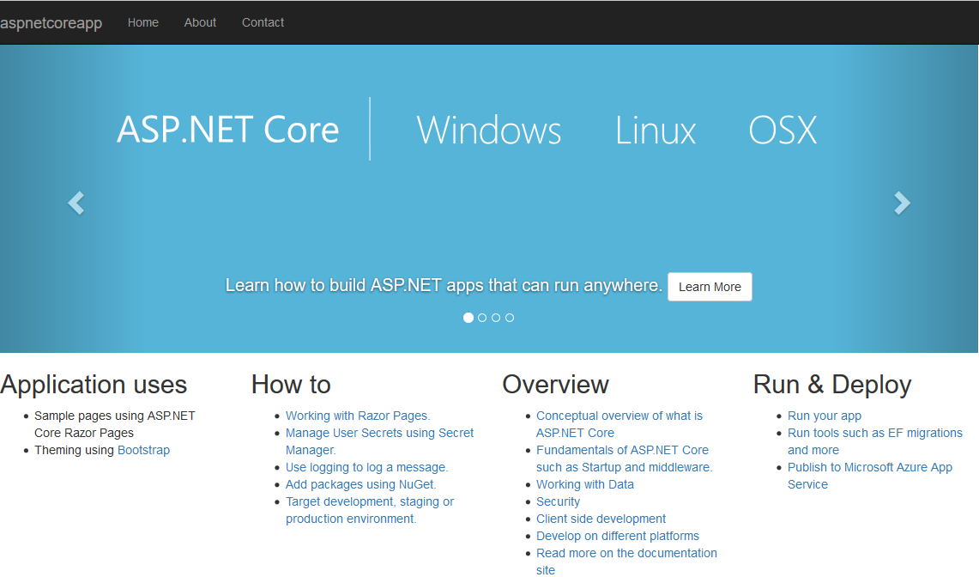Open the Bootstrap theming link
979x577 pixels.
(x=143, y=449)
